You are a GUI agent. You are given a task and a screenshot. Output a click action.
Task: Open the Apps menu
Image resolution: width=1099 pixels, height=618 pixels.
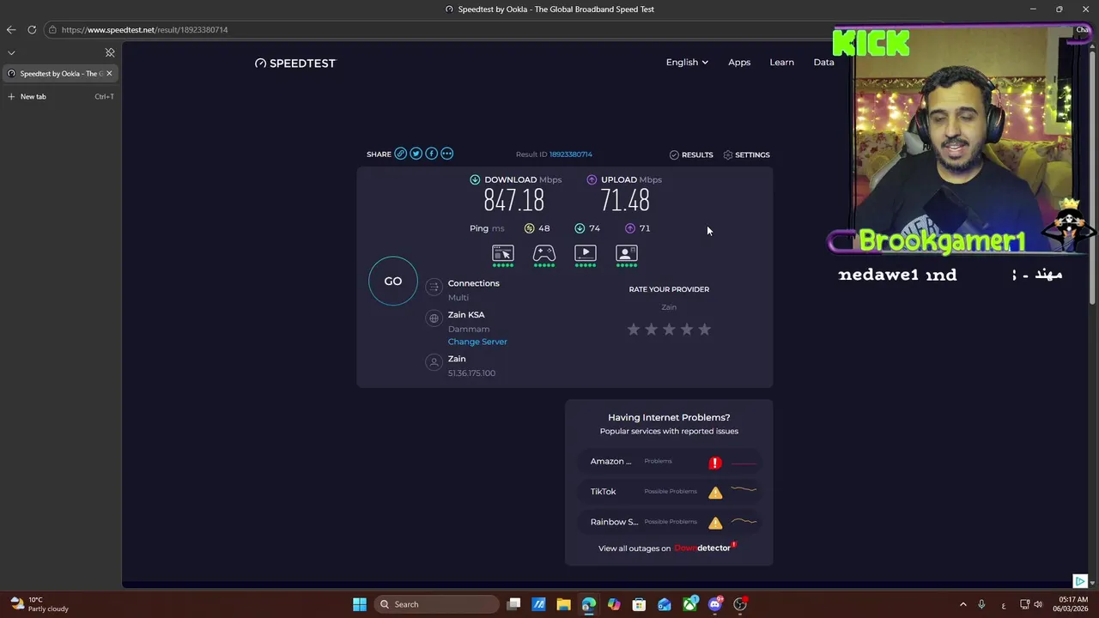[x=739, y=62]
